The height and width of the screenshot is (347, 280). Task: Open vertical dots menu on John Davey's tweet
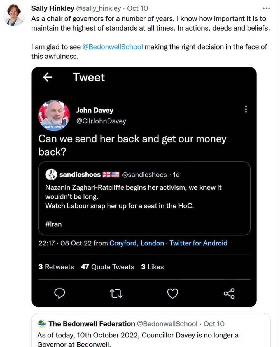pyautogui.click(x=246, y=109)
